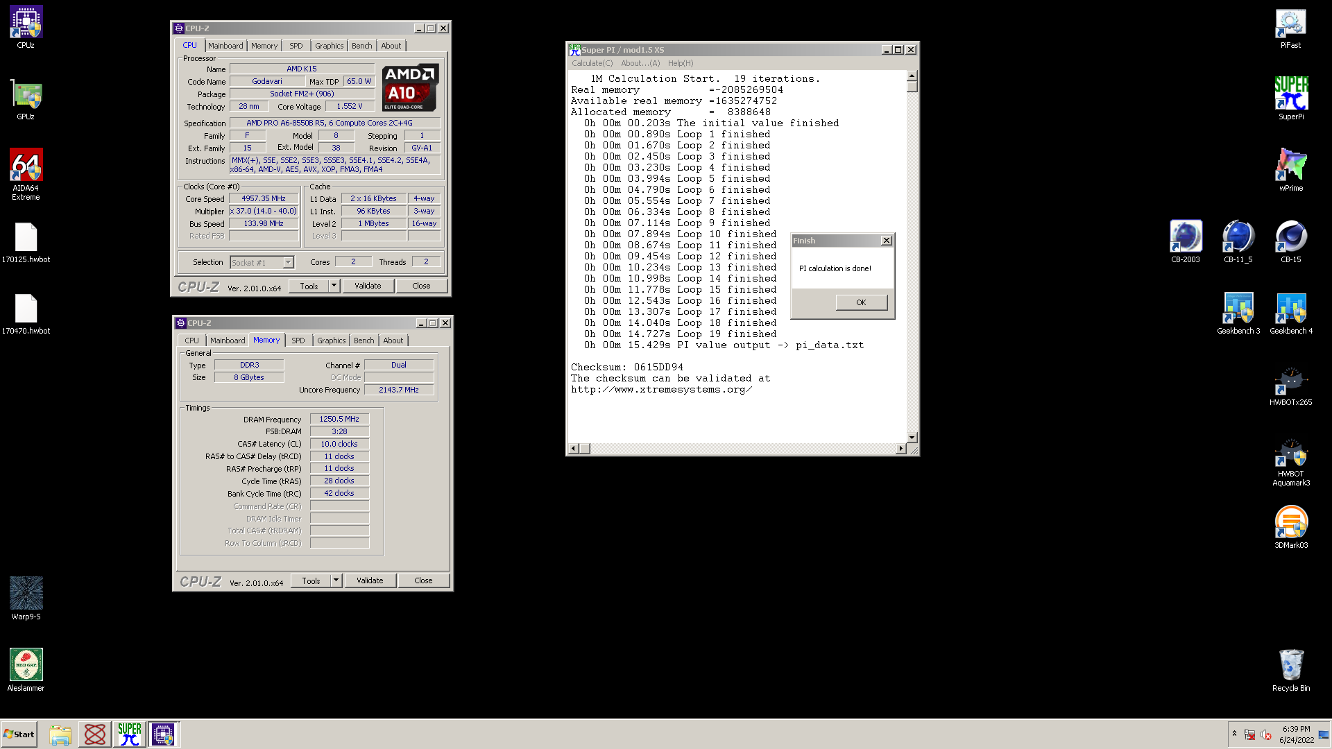Open the Recycle Bin
This screenshot has height=749, width=1332.
(1291, 670)
